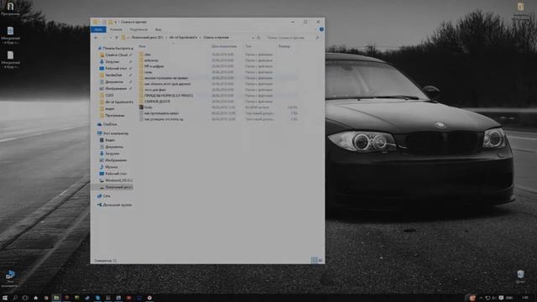
Task: Open Сеть in the sidebar
Action: (x=104, y=195)
